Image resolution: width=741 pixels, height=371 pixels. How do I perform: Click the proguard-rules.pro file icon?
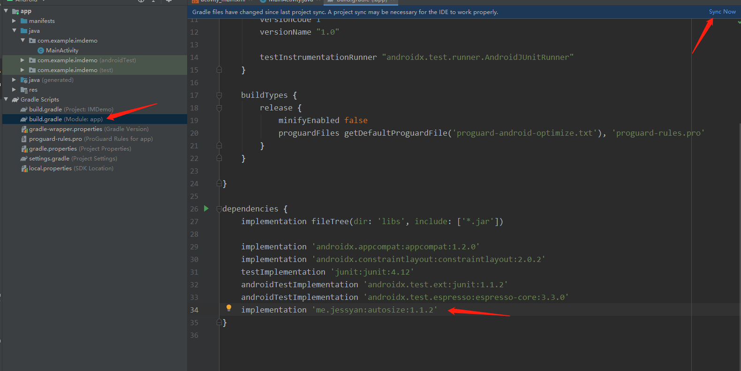24,139
